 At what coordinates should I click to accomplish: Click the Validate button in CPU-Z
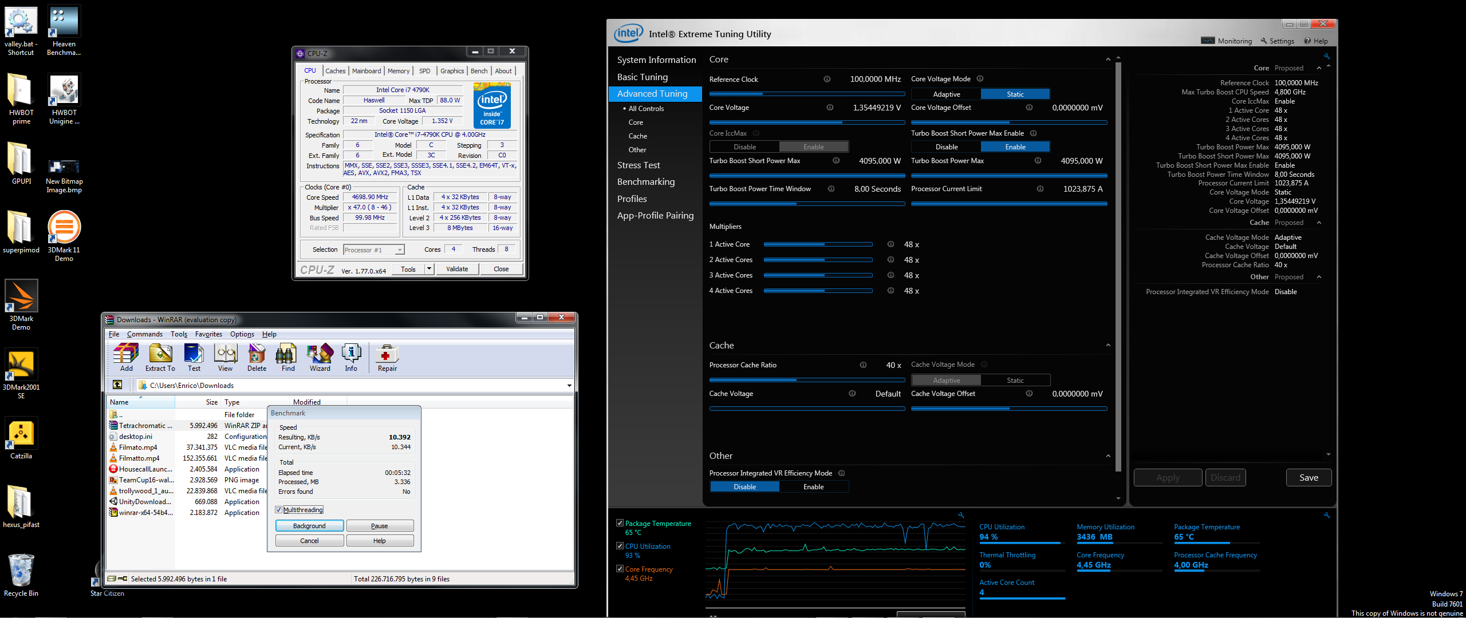[x=457, y=269]
